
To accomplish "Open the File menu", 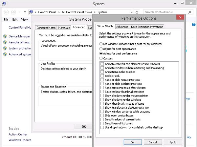I will tap(6, 20).
